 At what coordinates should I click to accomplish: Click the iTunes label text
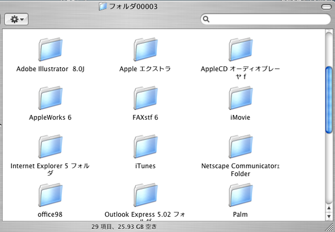pos(146,166)
